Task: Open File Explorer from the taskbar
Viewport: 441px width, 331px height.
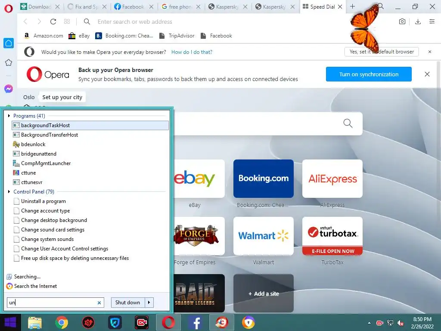Action: 34,322
